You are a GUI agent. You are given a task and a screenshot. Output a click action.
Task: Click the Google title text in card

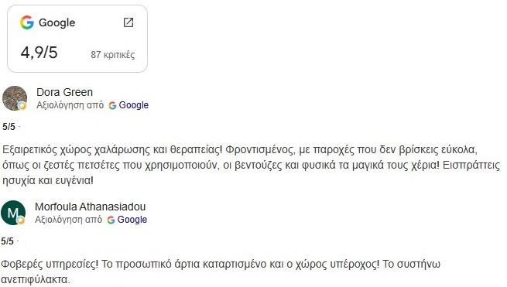tap(57, 22)
